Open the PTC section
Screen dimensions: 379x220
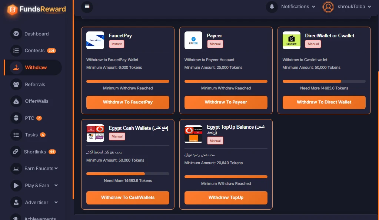(x=30, y=118)
